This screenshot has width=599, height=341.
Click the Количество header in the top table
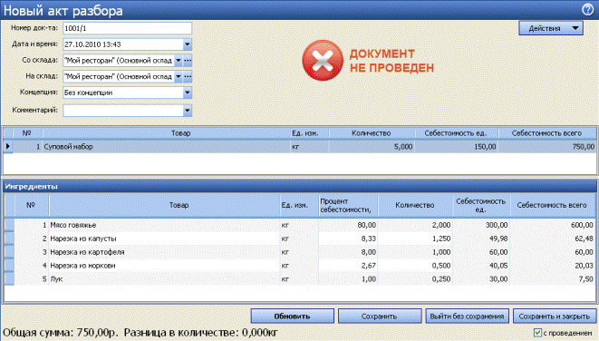click(x=372, y=133)
